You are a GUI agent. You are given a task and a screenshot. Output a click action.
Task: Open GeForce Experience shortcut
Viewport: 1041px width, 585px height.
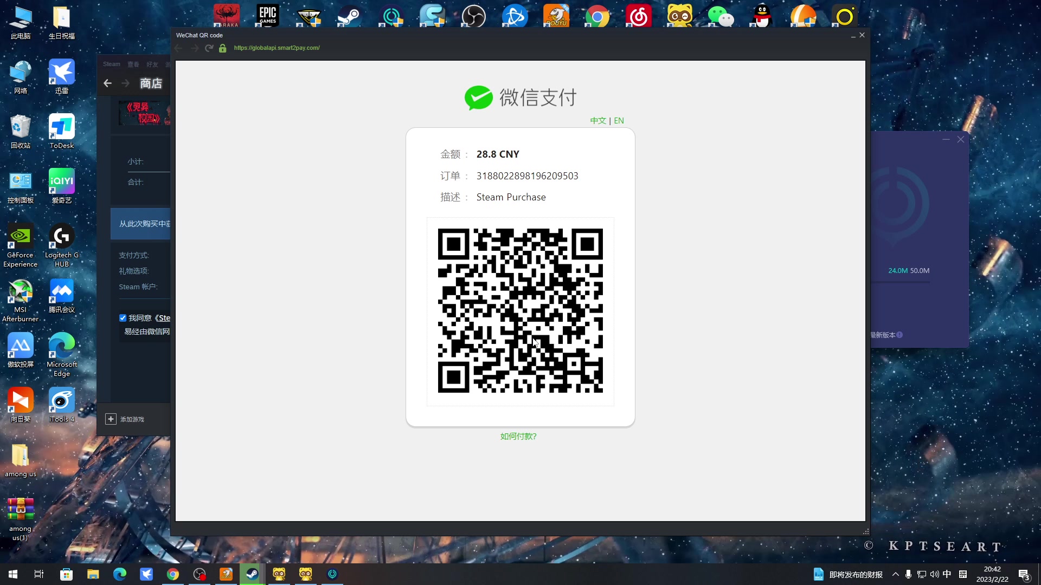[x=20, y=245]
